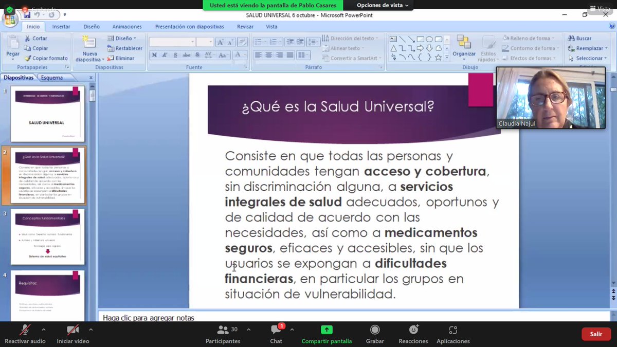This screenshot has height=347, width=617.
Task: Open the Revisar ribbon tab
Action: pos(245,27)
